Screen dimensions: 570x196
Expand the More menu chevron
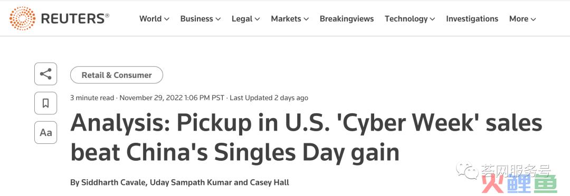[533, 19]
